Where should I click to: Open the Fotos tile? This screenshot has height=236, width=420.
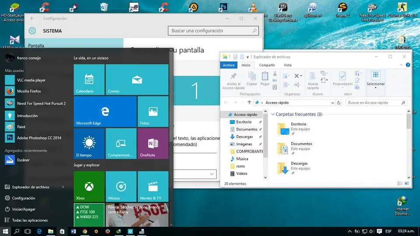153,112
